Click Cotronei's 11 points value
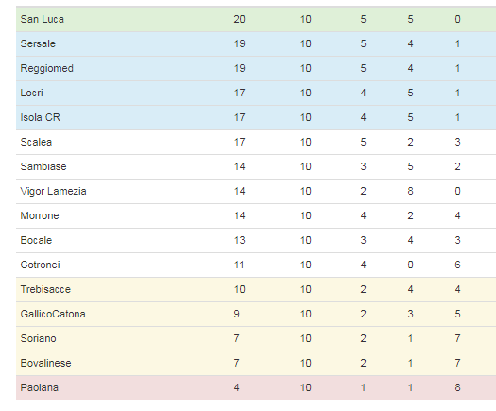This screenshot has width=496, height=411. 239,265
